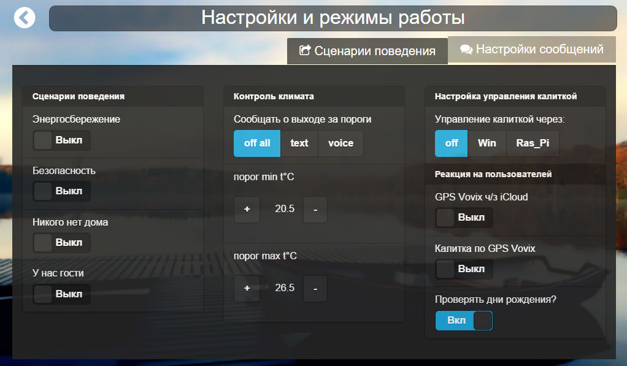This screenshot has width=627, height=366.
Task: Enable the Энергосбережение toggle
Action: pyautogui.click(x=61, y=140)
